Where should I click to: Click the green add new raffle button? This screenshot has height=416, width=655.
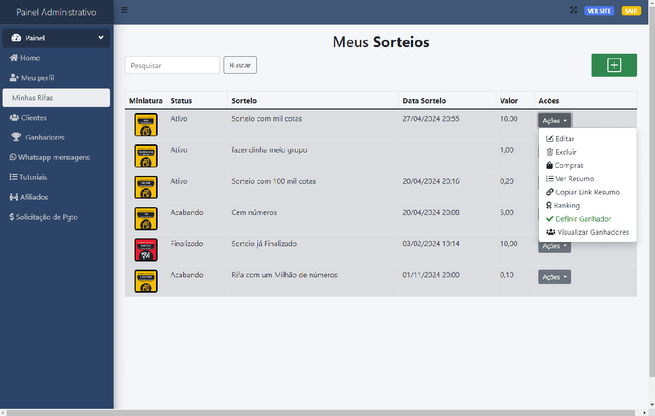click(614, 65)
